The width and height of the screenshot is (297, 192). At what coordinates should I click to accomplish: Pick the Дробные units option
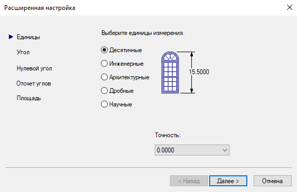point(117,91)
